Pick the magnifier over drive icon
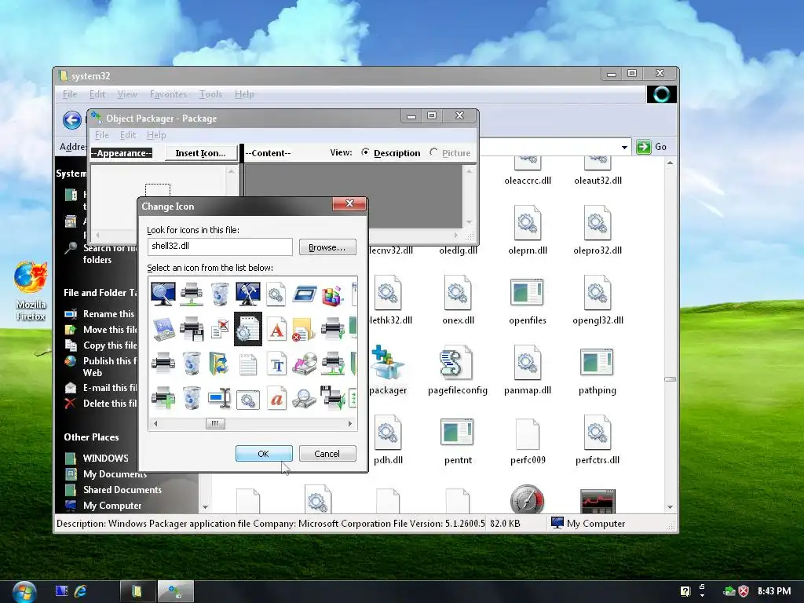This screenshot has width=804, height=603. click(304, 398)
